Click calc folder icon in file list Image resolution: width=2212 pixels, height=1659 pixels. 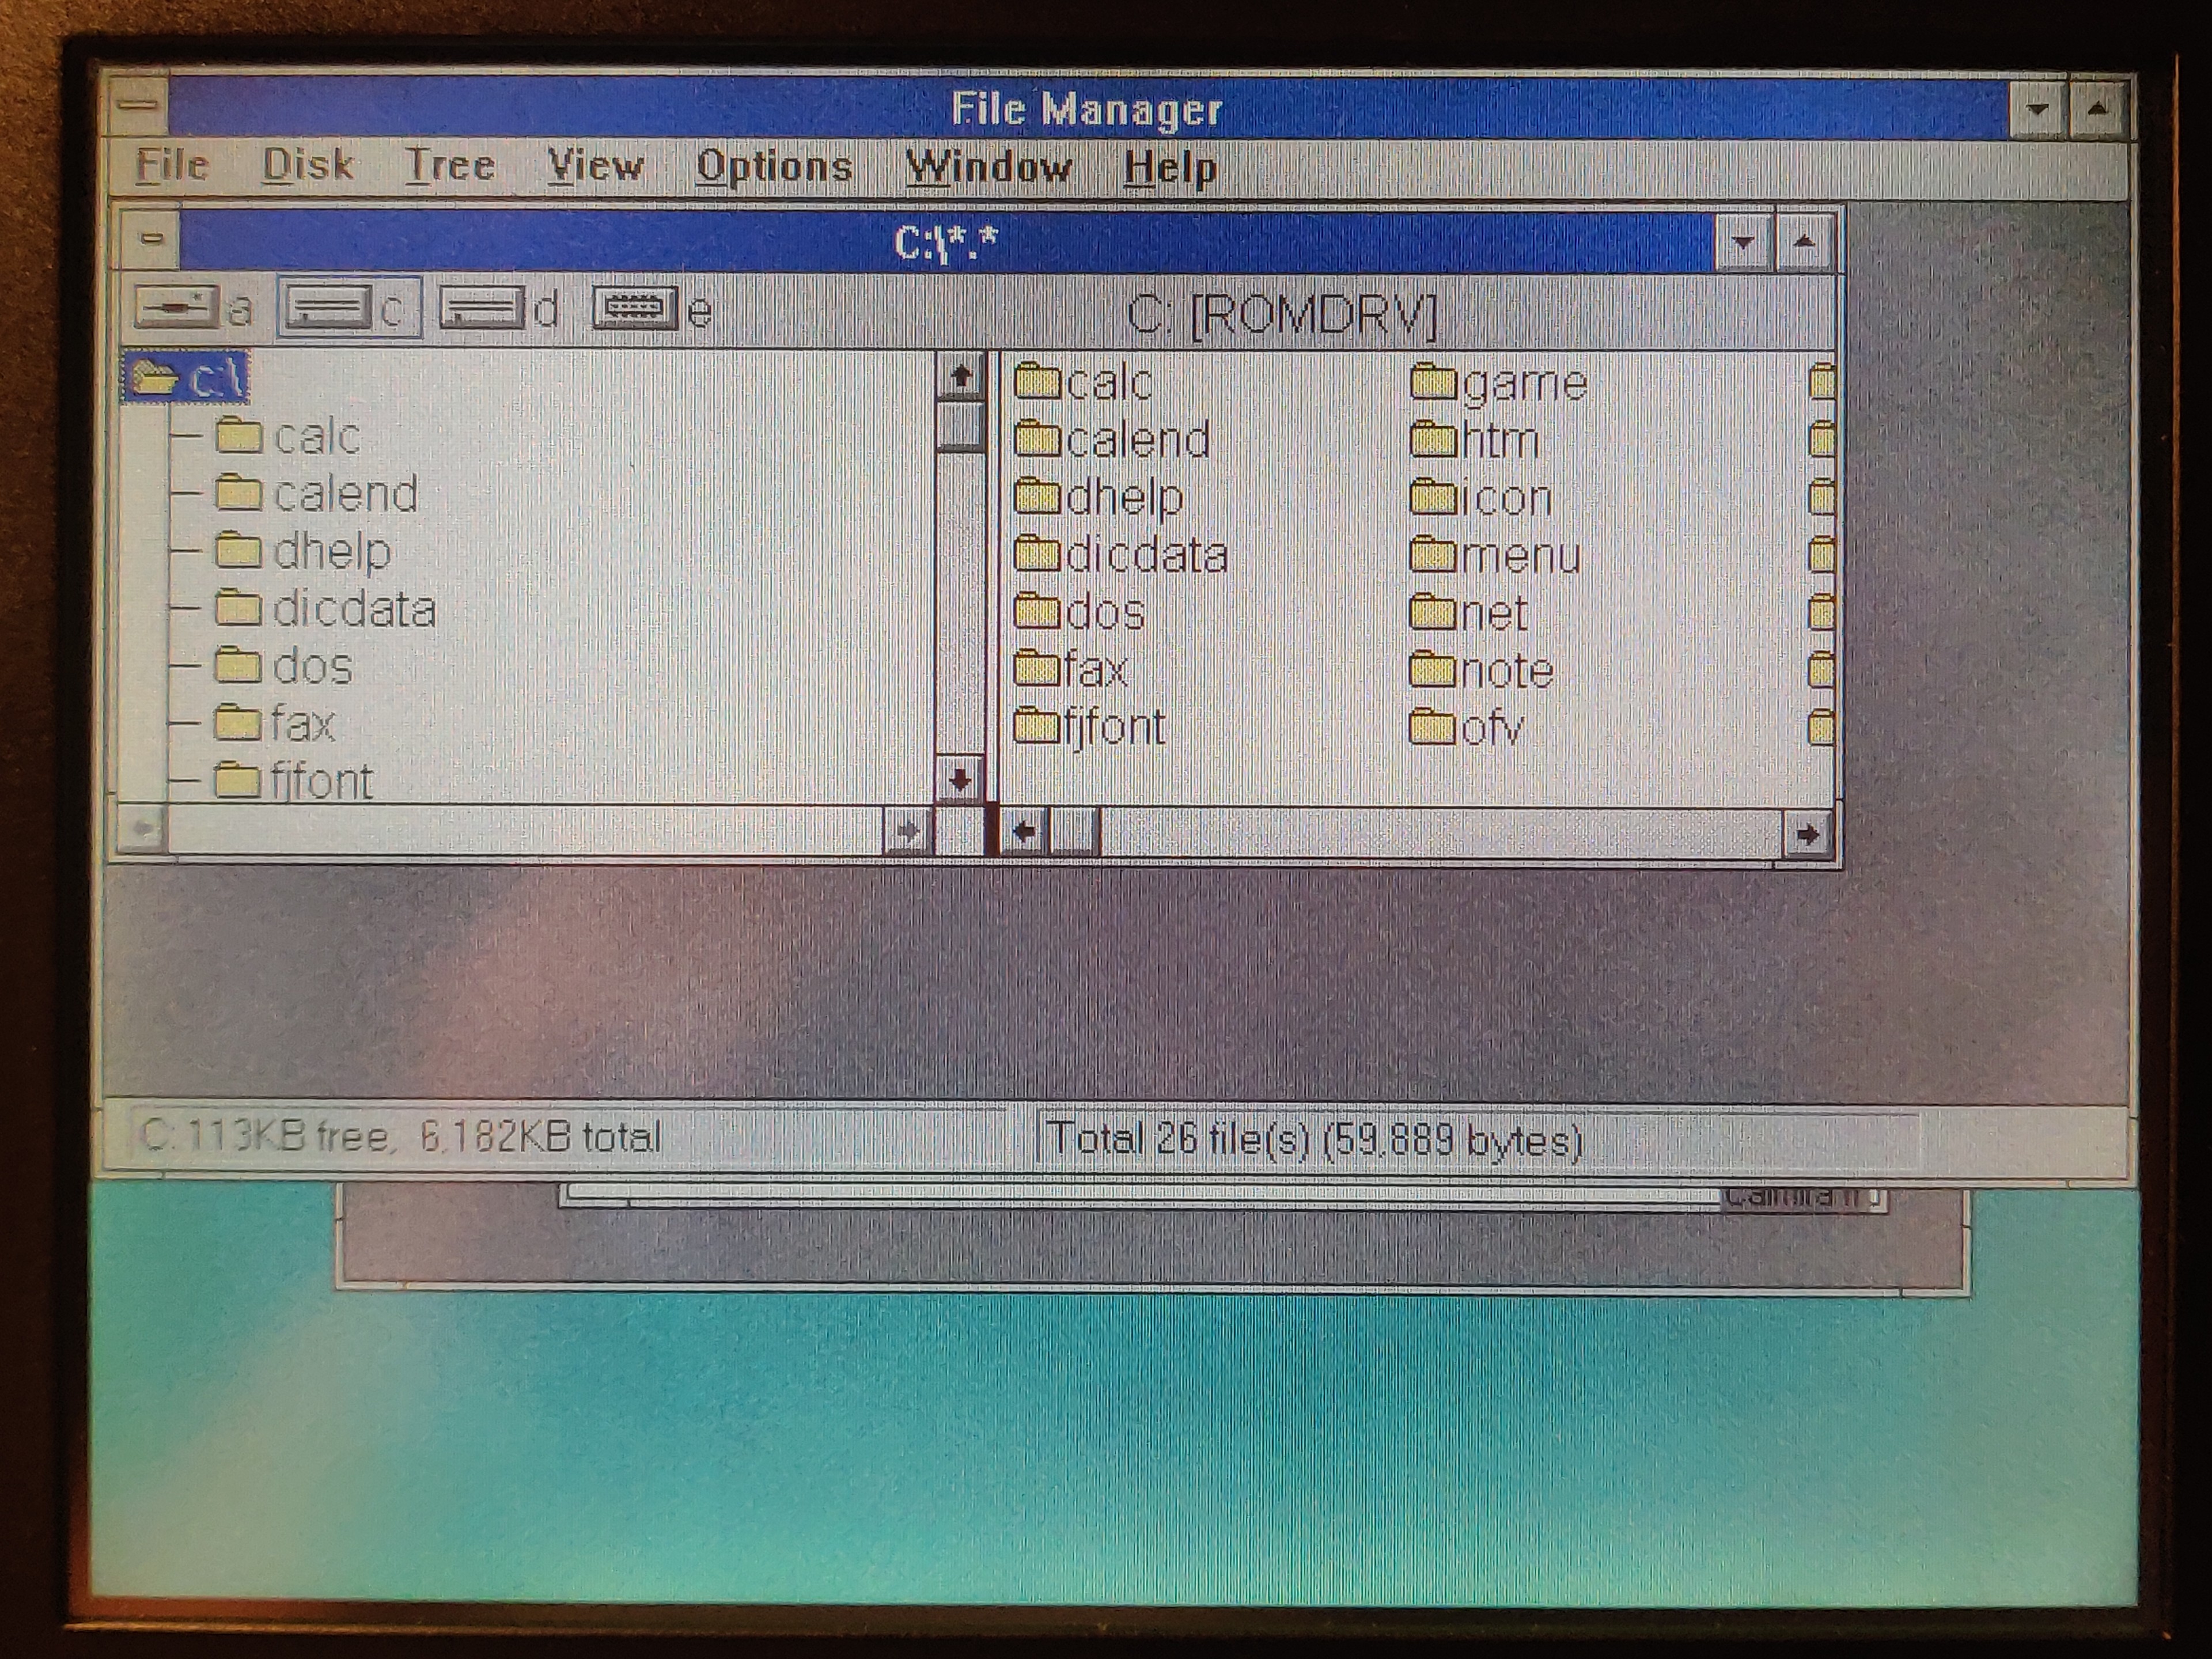[x=1037, y=381]
